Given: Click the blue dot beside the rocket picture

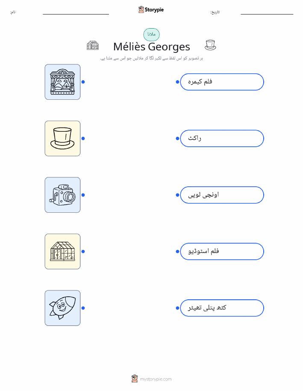Looking at the screenshot, I should click(83, 308).
